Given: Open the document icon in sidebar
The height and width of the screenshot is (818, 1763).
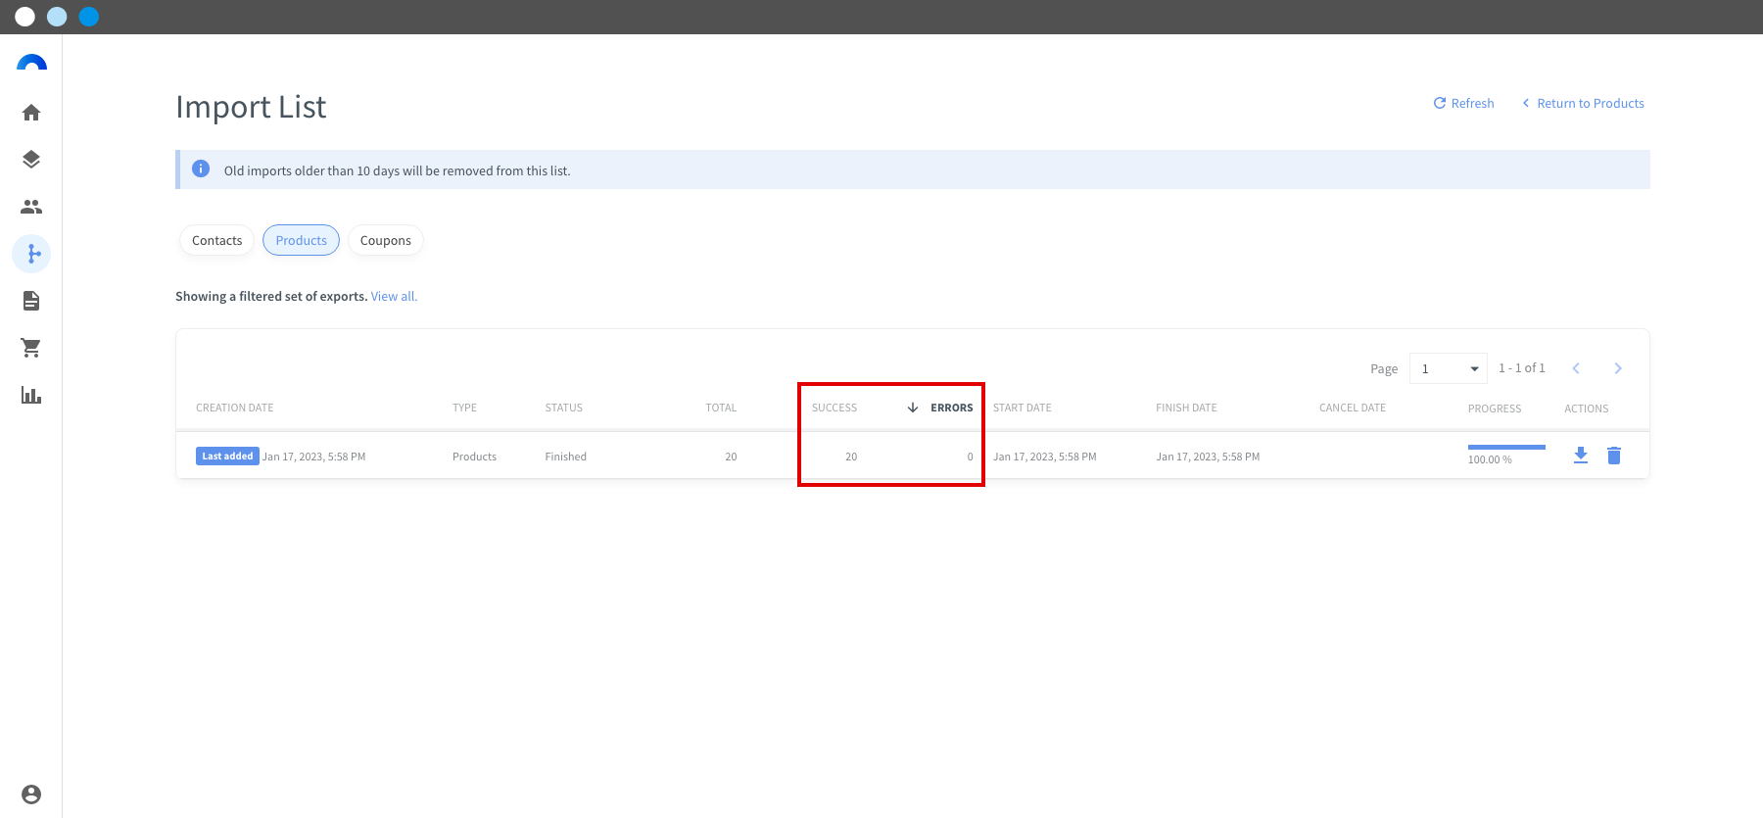Looking at the screenshot, I should click(x=31, y=301).
